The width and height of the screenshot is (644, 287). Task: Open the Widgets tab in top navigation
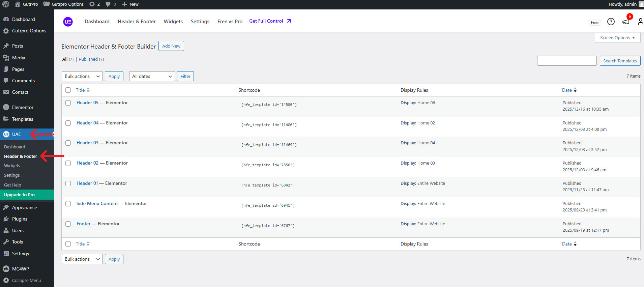click(173, 22)
